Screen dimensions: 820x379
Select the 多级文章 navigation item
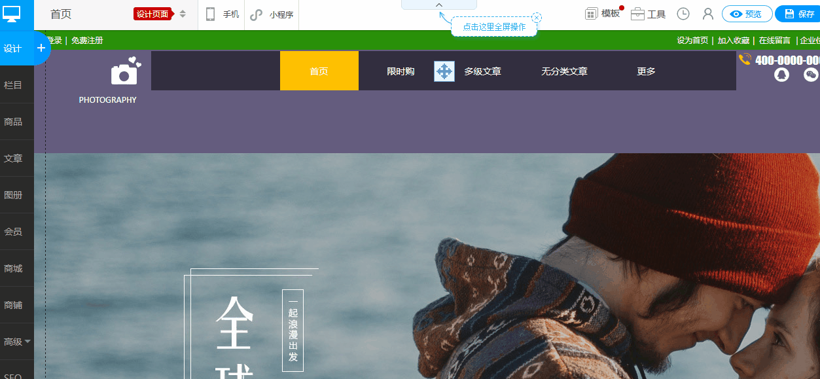click(483, 71)
